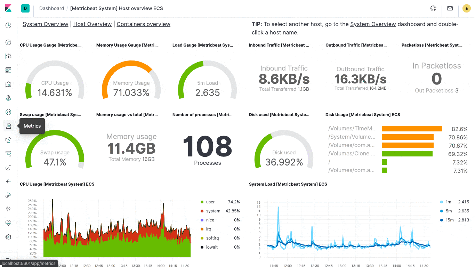Open the Recently viewed clock icon
Screen dimensions: 475x267
pos(8,25)
